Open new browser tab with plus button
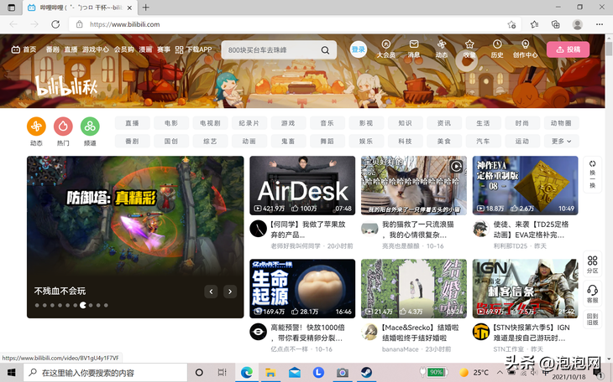613x382 pixels. tap(145, 8)
